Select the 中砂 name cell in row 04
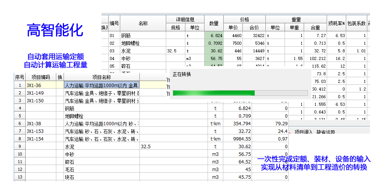This screenshot has height=191, width=383. [143, 58]
